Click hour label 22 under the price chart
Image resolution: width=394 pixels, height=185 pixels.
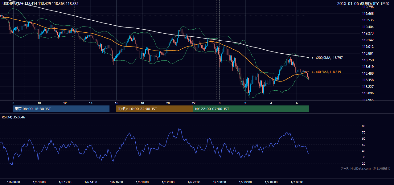194,103
